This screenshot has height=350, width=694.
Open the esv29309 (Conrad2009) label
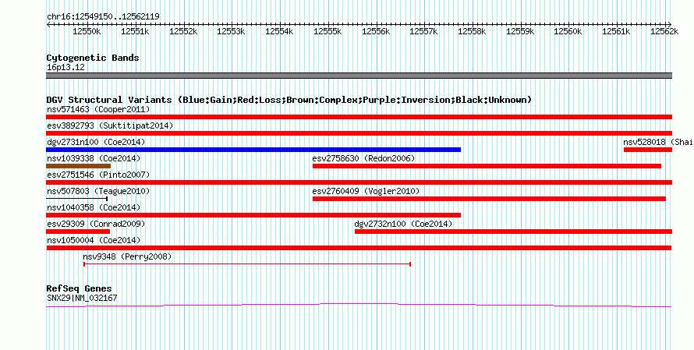click(x=96, y=224)
